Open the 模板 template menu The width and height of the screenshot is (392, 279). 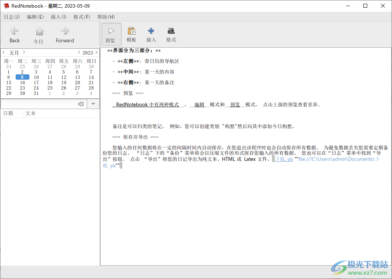[x=131, y=34]
